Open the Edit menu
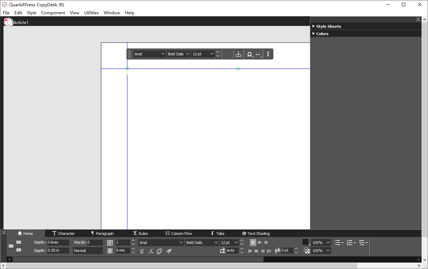 [x=18, y=13]
